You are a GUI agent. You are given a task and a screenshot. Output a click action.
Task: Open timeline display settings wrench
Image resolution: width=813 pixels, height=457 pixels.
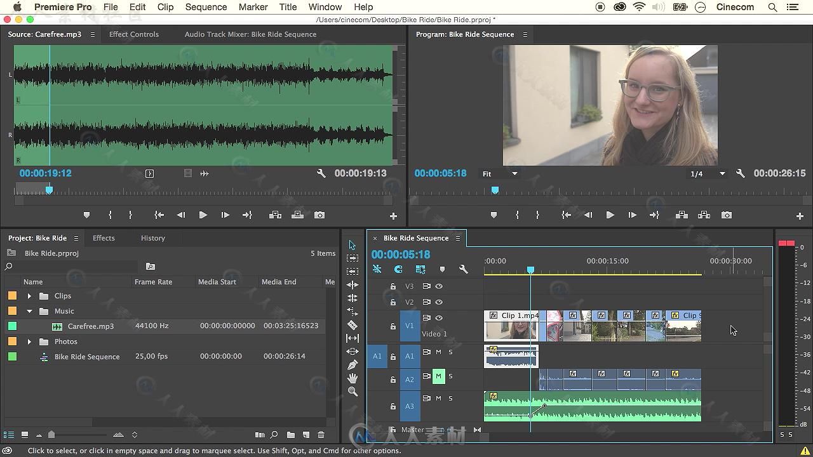tap(463, 269)
